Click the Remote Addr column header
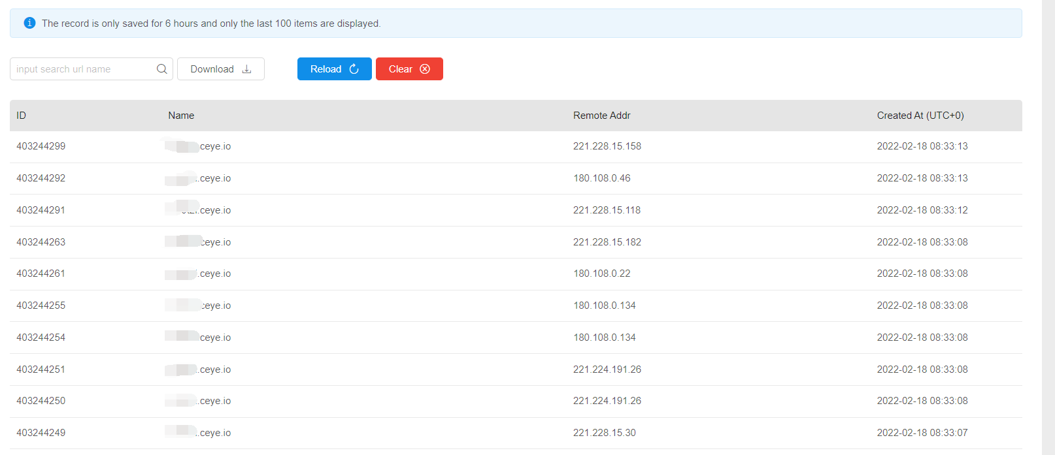 [602, 116]
